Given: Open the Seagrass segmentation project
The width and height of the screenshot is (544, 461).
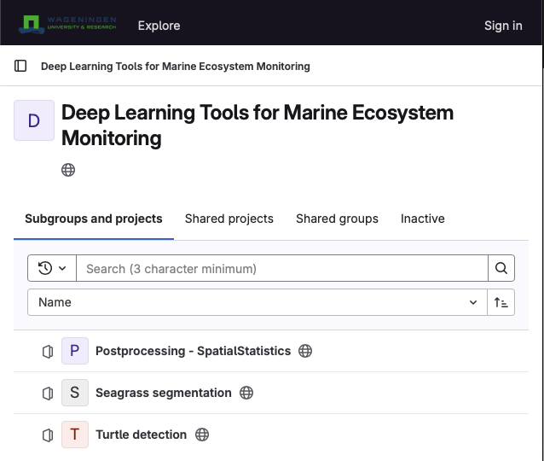Looking at the screenshot, I should pyautogui.click(x=164, y=393).
